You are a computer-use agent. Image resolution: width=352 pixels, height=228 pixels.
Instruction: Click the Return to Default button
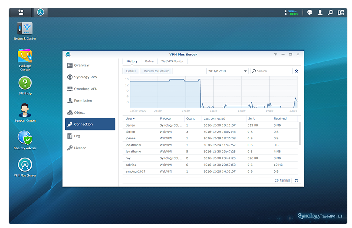tap(156, 71)
